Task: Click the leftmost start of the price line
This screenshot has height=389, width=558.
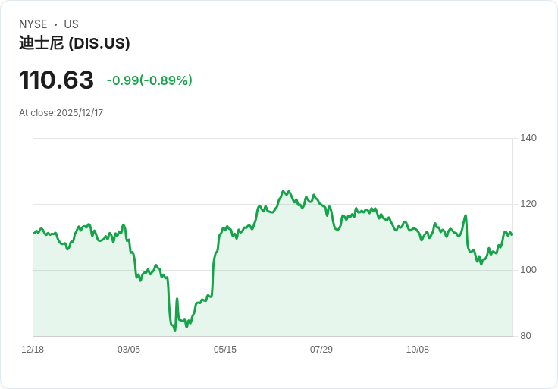Action: pyautogui.click(x=33, y=233)
